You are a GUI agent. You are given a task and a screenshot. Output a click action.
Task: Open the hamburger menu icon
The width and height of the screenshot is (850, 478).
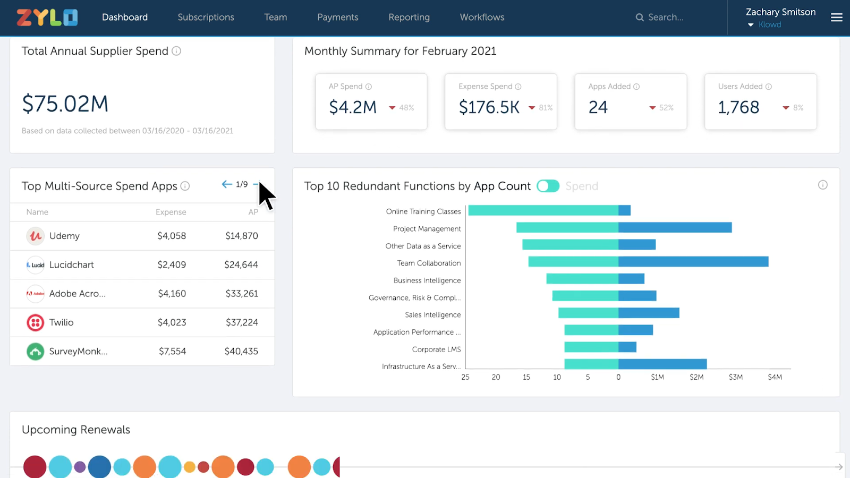click(x=836, y=18)
